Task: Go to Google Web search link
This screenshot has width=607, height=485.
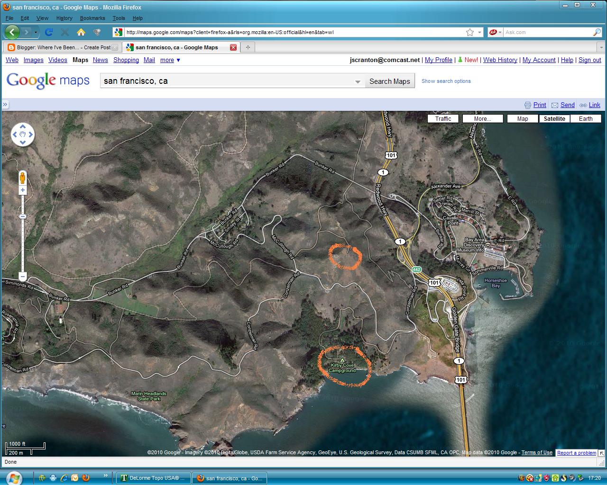Action: (x=12, y=60)
